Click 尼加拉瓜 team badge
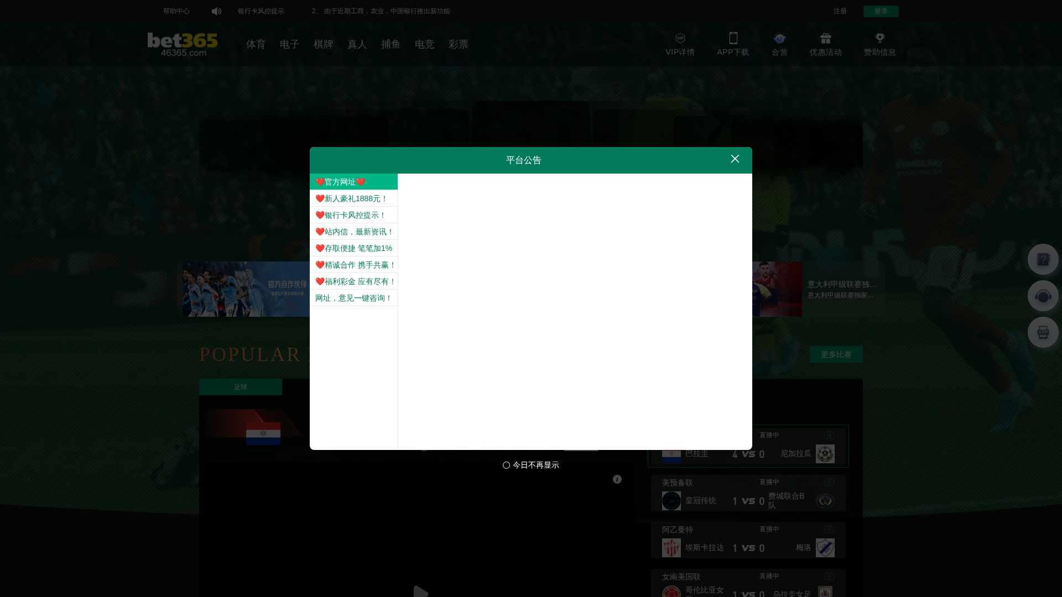 pyautogui.click(x=825, y=454)
